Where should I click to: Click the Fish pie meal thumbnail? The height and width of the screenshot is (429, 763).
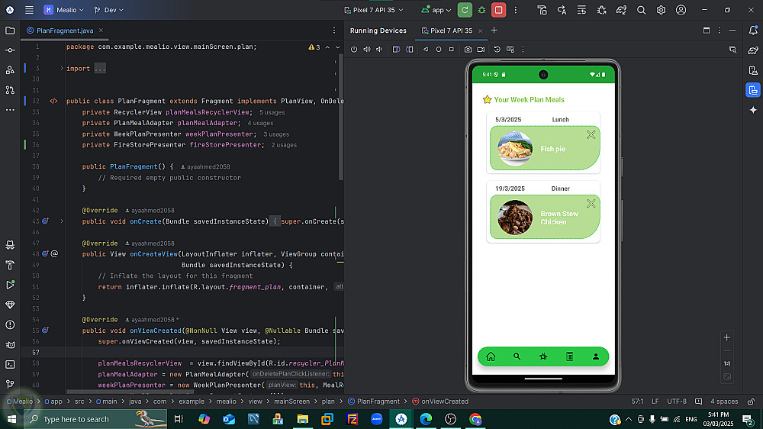515,149
